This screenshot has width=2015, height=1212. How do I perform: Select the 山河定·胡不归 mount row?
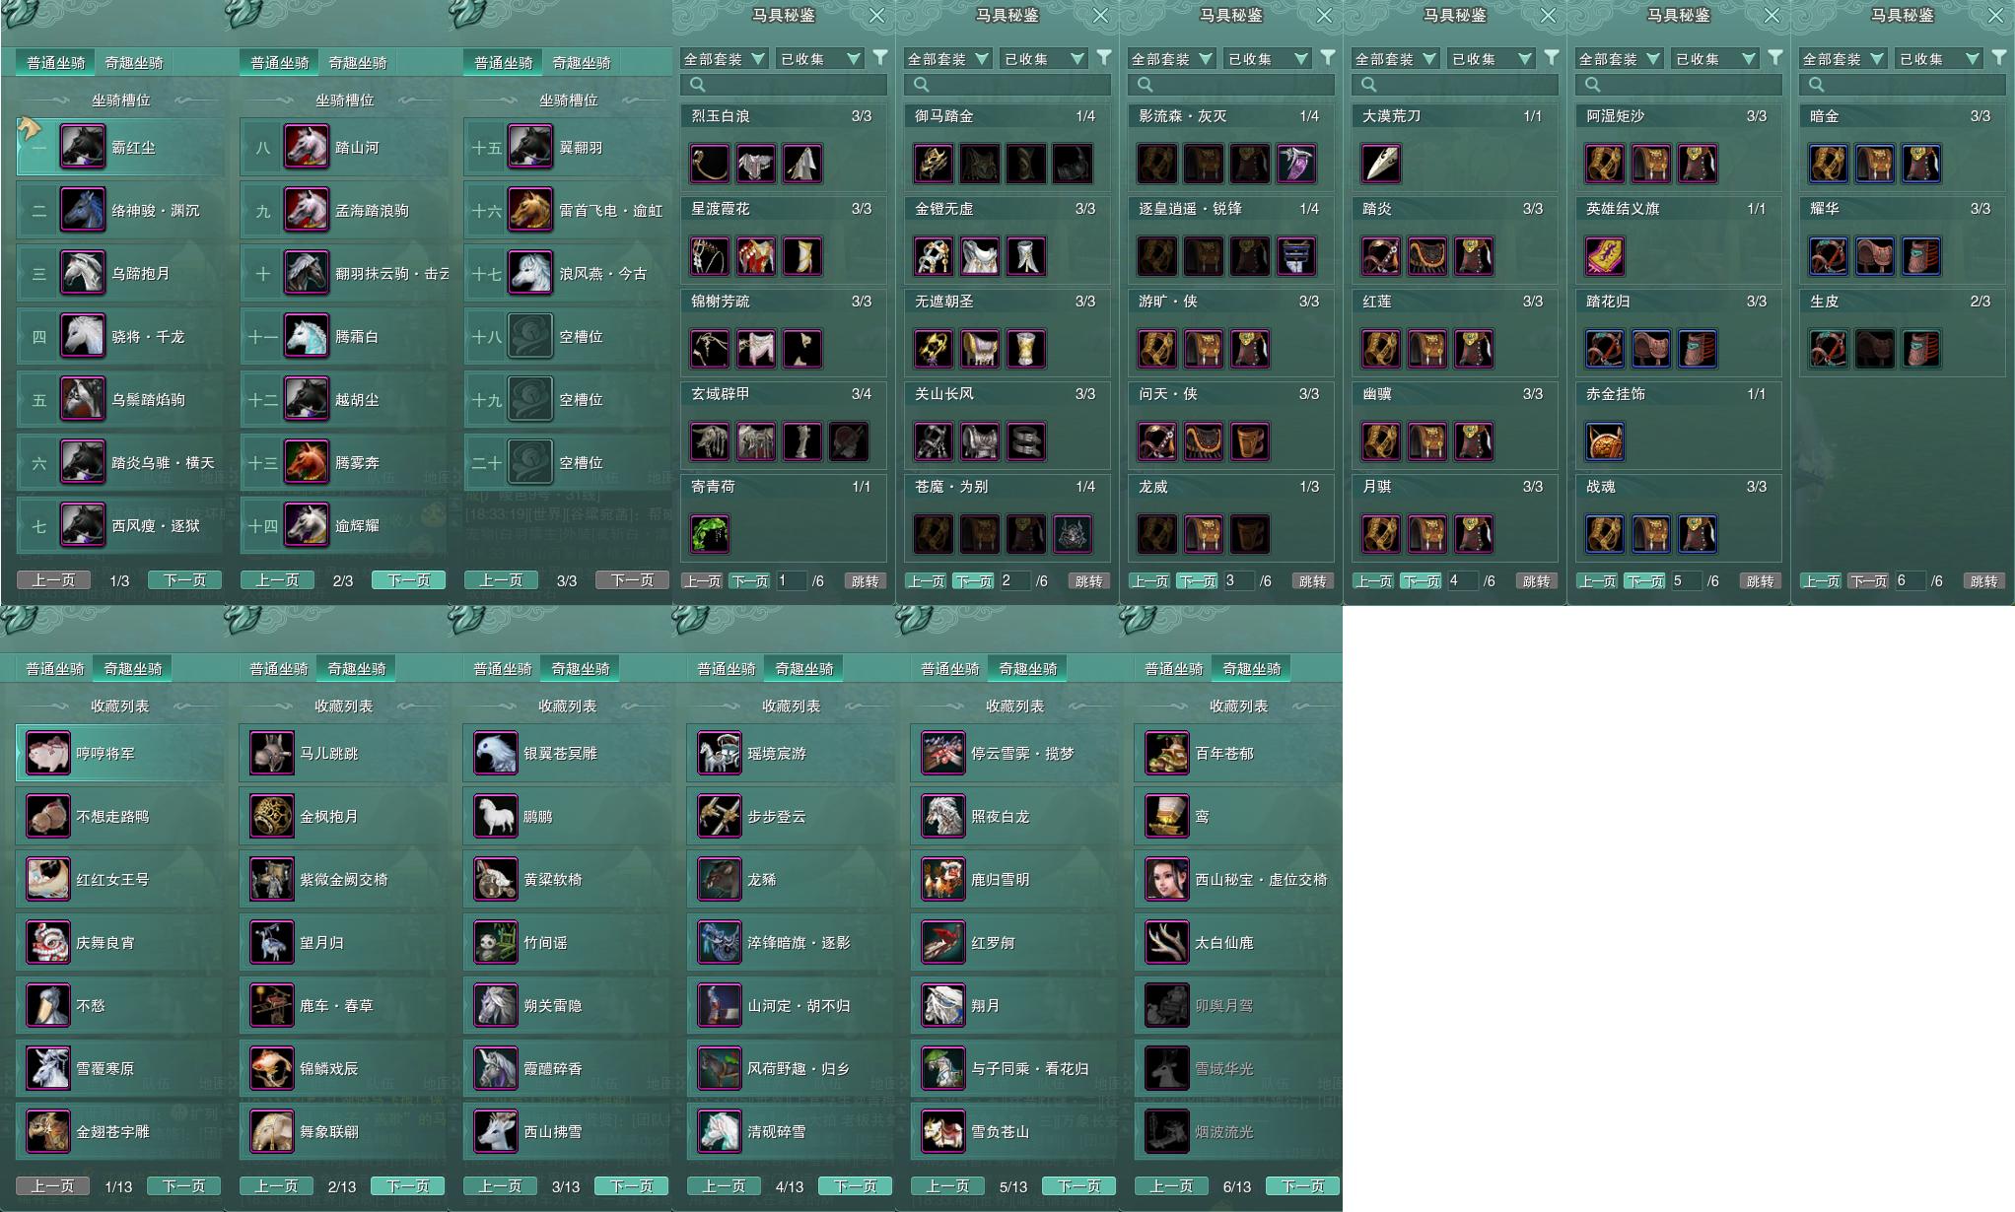791,1005
